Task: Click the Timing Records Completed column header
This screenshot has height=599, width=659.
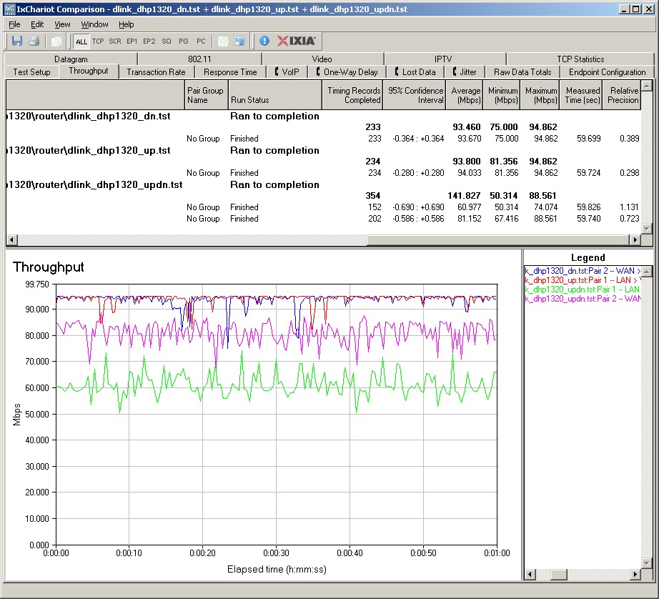Action: point(352,95)
